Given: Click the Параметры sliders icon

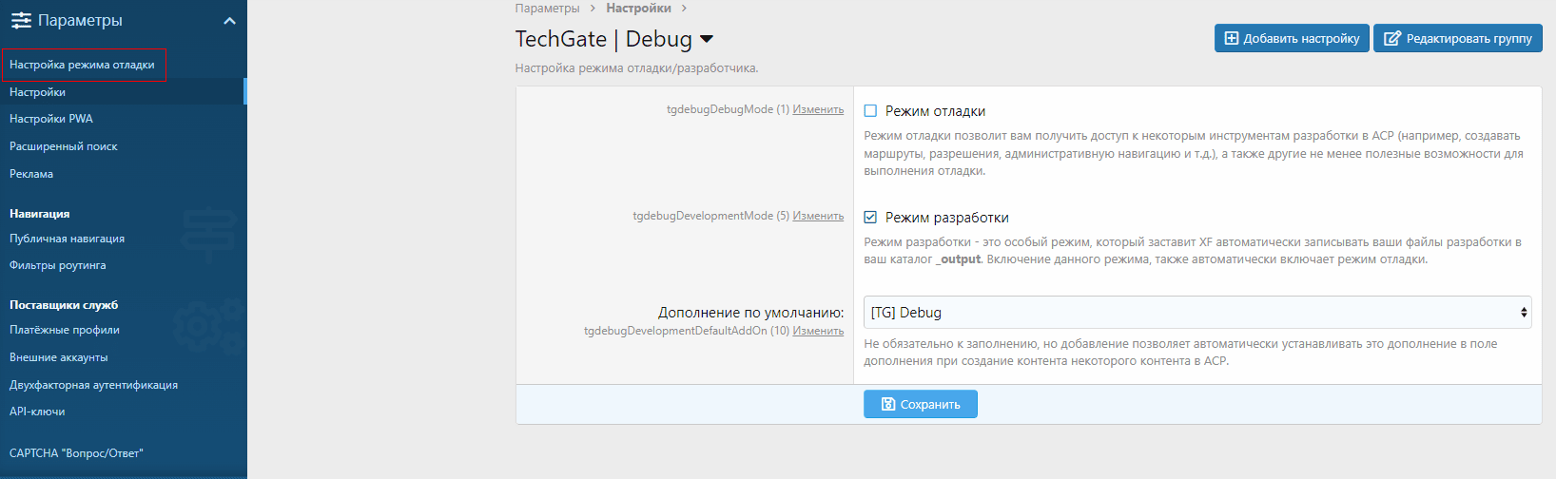Looking at the screenshot, I should click(x=21, y=20).
